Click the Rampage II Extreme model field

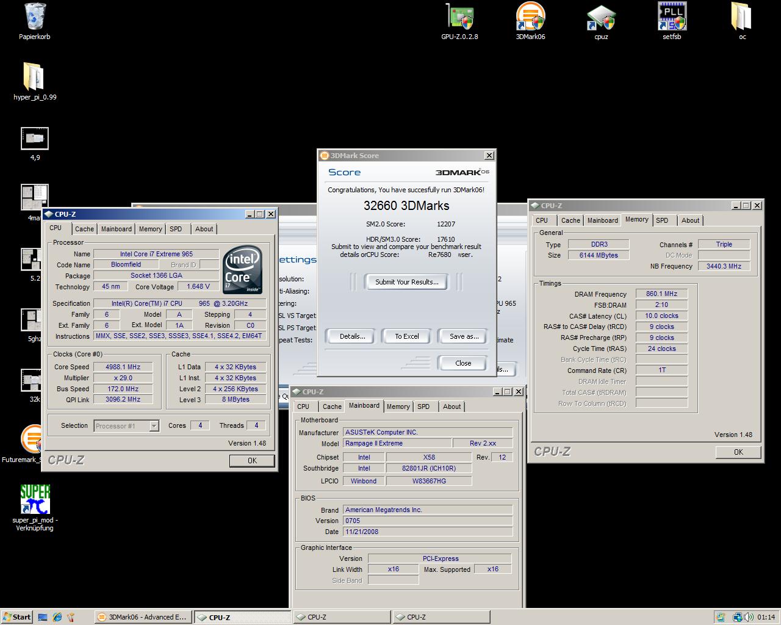click(397, 443)
